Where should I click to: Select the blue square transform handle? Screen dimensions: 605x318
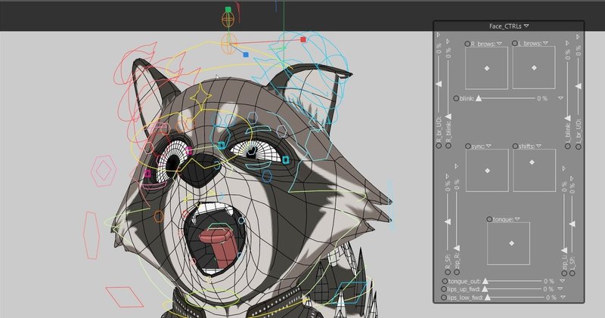click(246, 54)
